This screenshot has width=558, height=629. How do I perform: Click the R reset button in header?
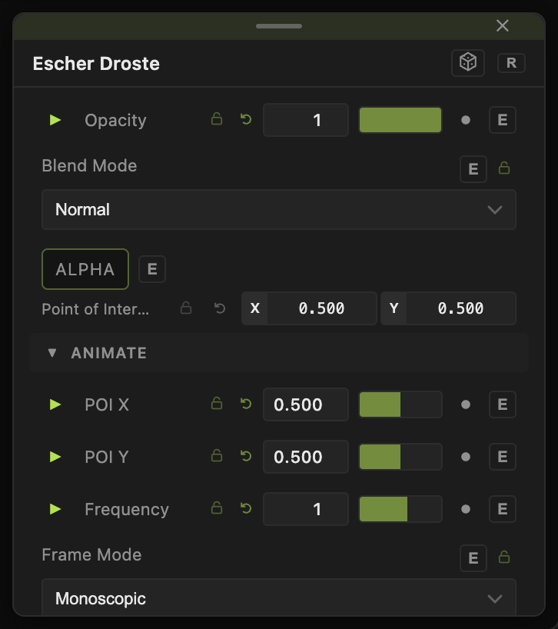tap(511, 63)
